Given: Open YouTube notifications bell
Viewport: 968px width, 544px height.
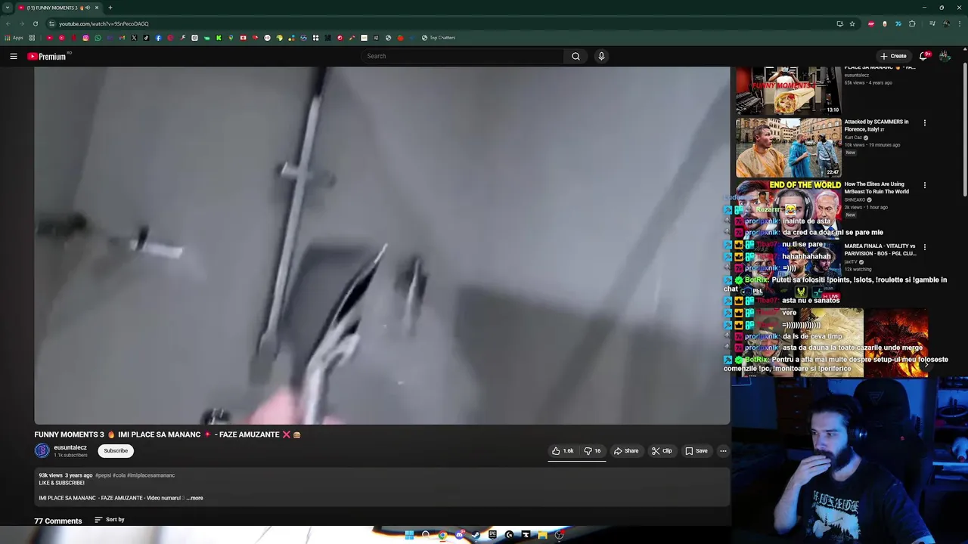Looking at the screenshot, I should point(923,56).
